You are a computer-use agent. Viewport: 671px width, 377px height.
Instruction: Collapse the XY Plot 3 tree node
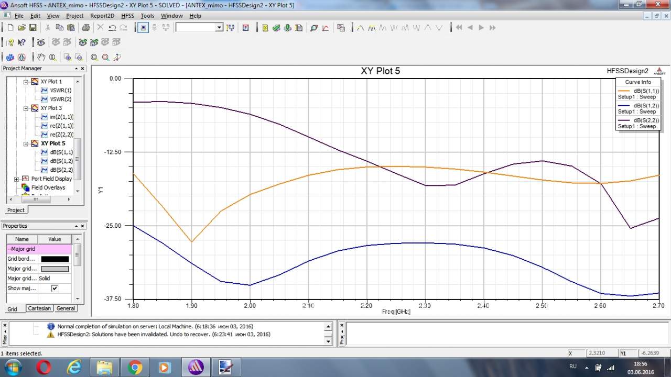pyautogui.click(x=26, y=108)
